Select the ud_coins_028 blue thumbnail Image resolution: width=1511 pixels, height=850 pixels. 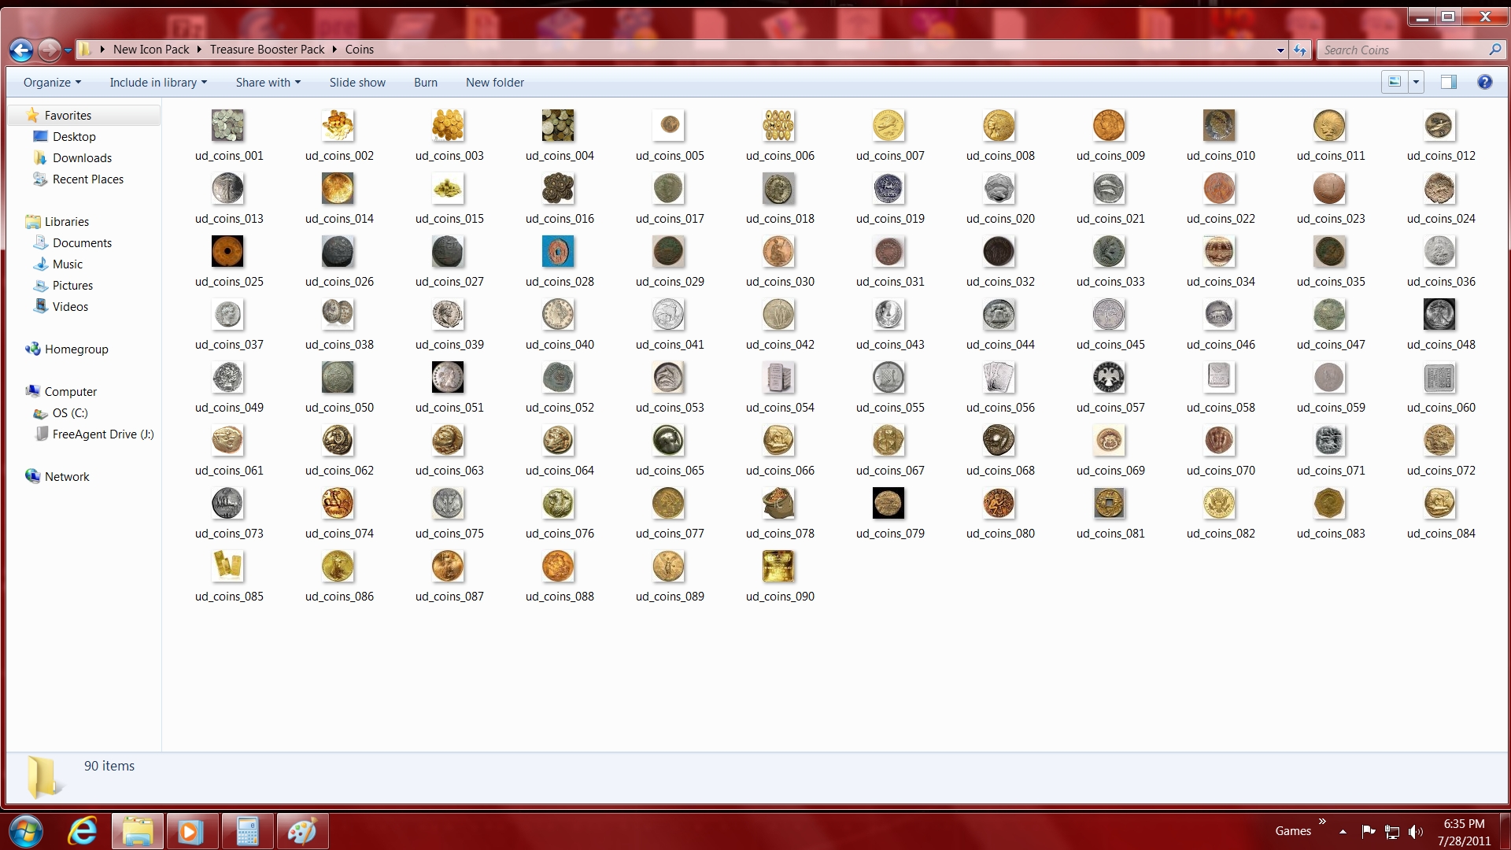(558, 252)
